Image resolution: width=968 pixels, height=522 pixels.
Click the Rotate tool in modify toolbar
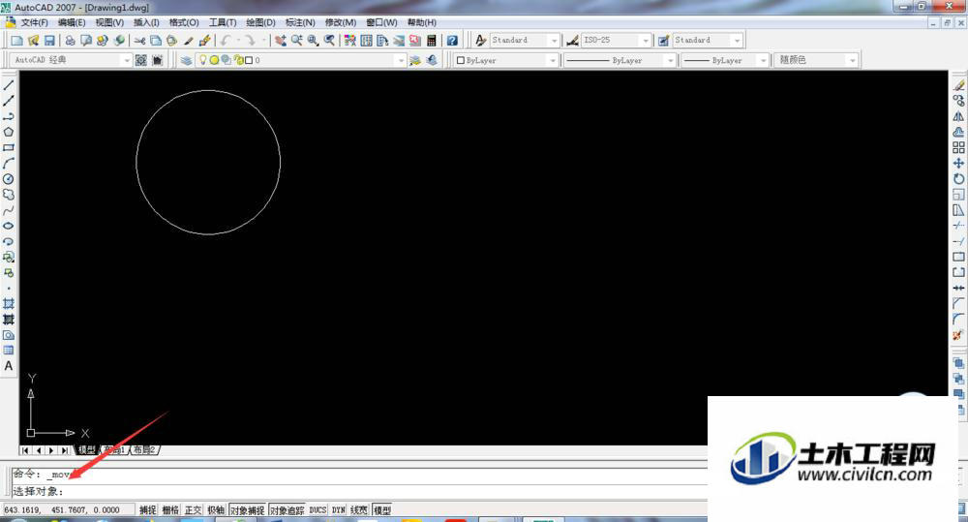tap(958, 178)
